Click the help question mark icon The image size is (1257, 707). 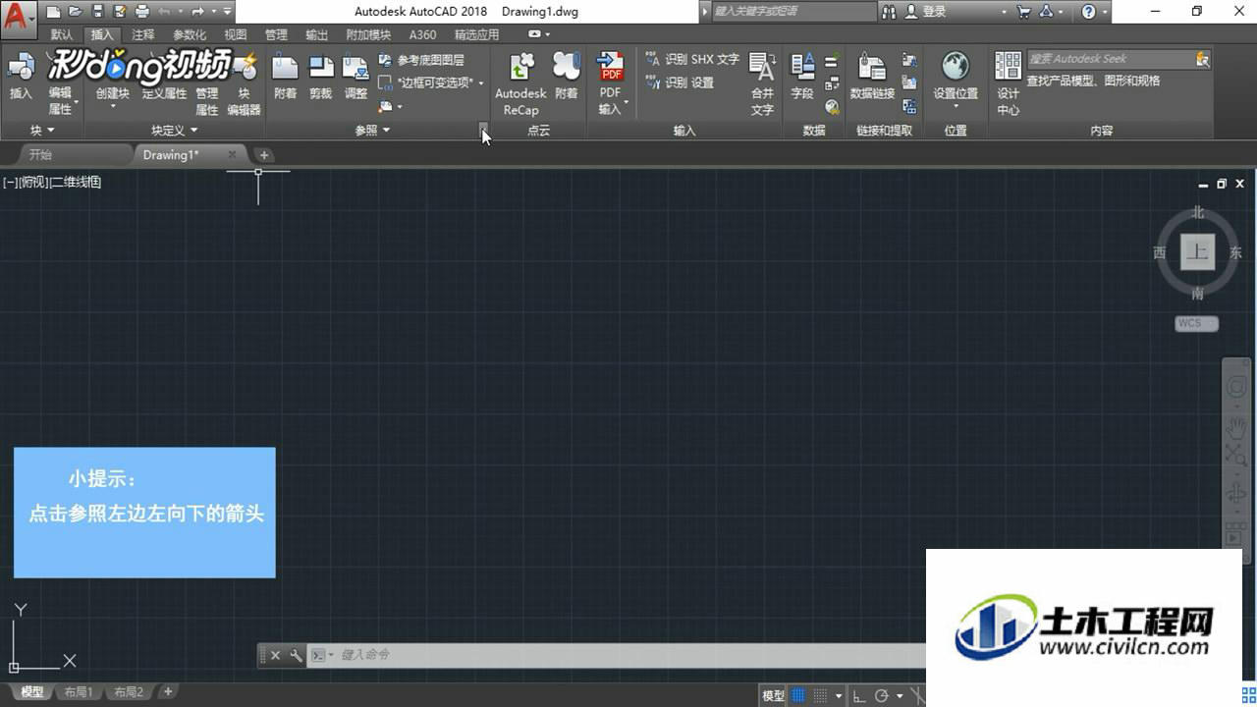click(1088, 12)
